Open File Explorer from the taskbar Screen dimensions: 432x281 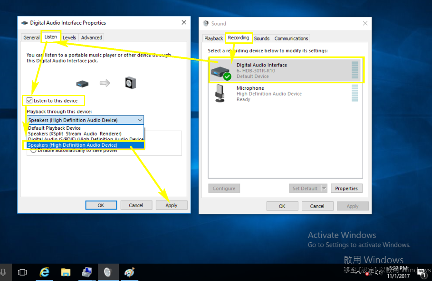66,272
